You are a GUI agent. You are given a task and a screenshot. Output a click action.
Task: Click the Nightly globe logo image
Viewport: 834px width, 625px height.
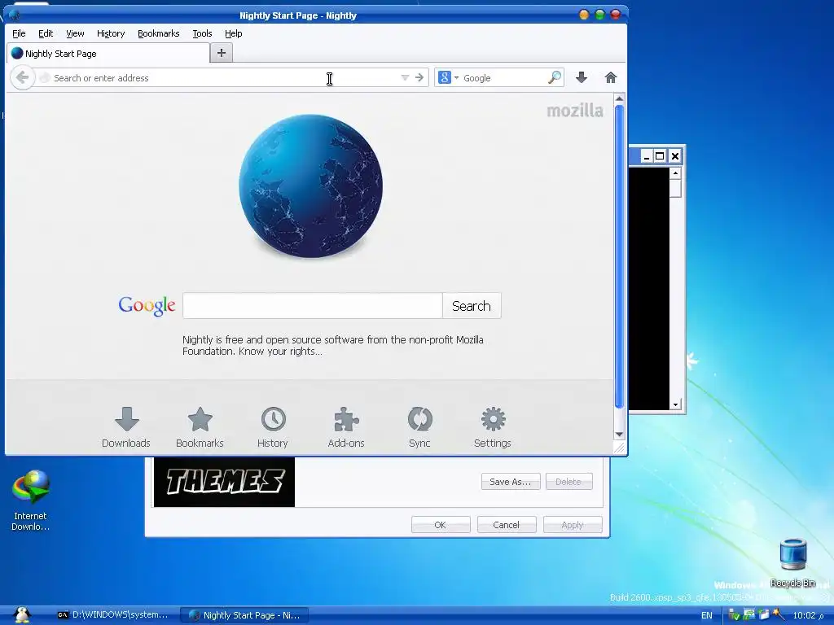(310, 186)
